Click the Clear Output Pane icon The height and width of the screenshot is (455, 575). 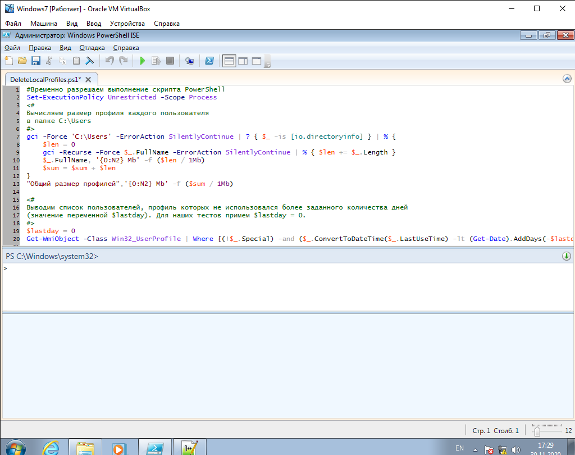[89, 61]
